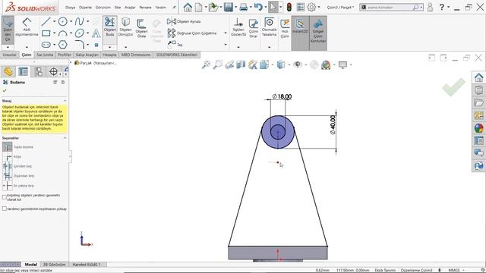Click Zoom to Fit in view toolbar
This screenshot has height=273, width=486.
click(x=206, y=64)
